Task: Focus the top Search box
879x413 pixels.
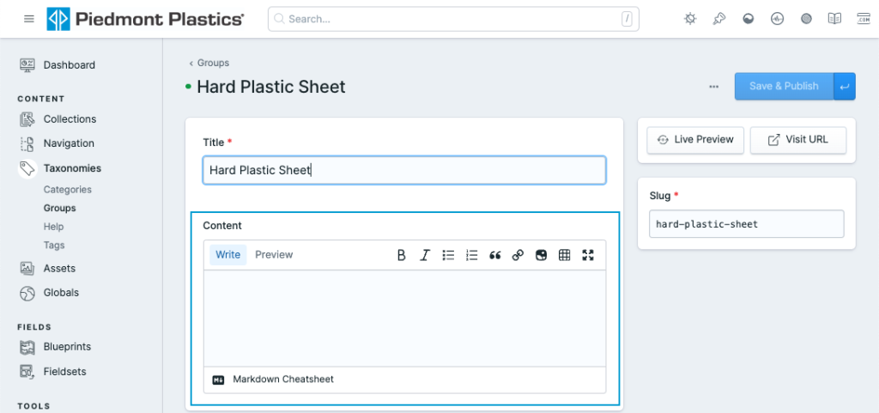Action: point(453,19)
